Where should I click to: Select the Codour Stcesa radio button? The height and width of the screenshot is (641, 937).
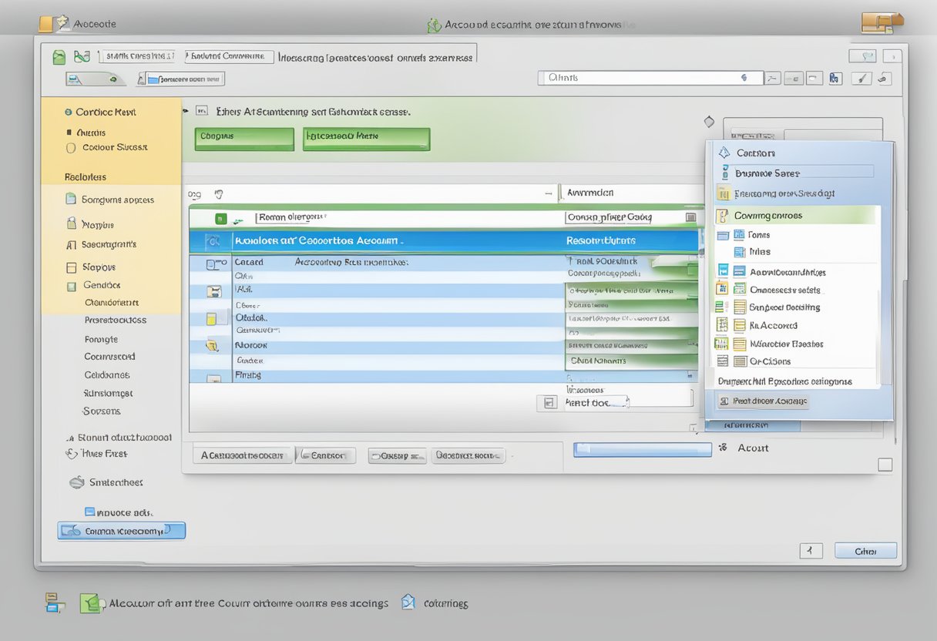click(71, 147)
